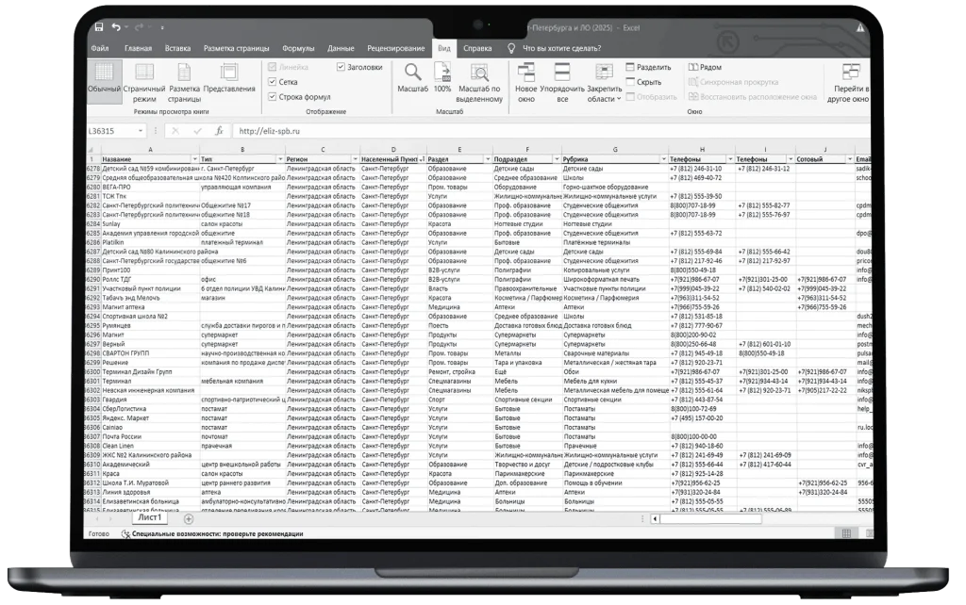Click the horizontal scrollbar left arrow
966x605 pixels.
(655, 519)
